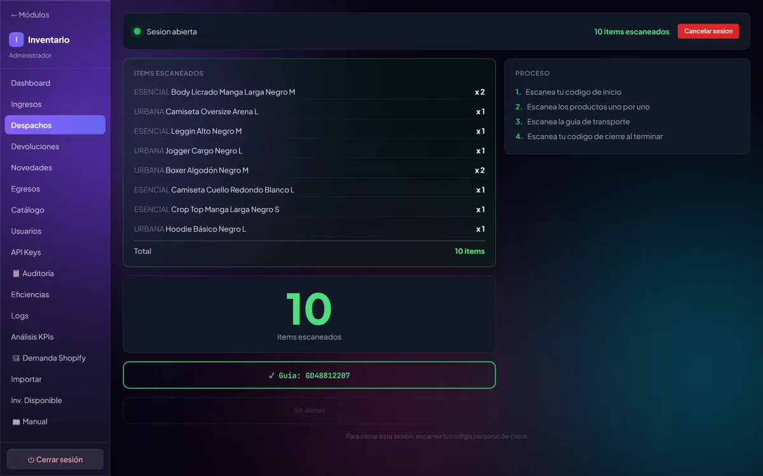
Task: Open Usuarios management
Action: coord(55,231)
